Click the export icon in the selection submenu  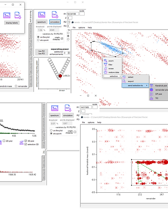(124, 81)
